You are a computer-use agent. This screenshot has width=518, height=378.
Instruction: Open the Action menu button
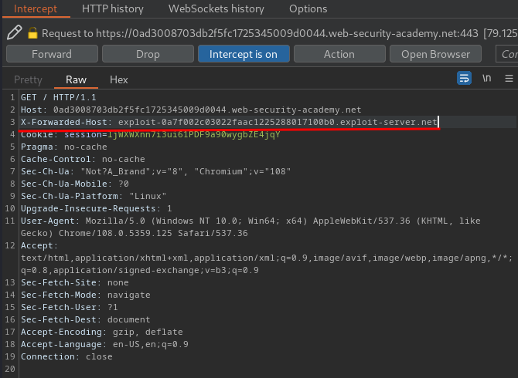[339, 54]
